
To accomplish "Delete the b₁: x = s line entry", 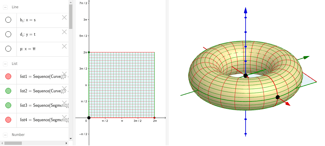I will click(64, 17).
